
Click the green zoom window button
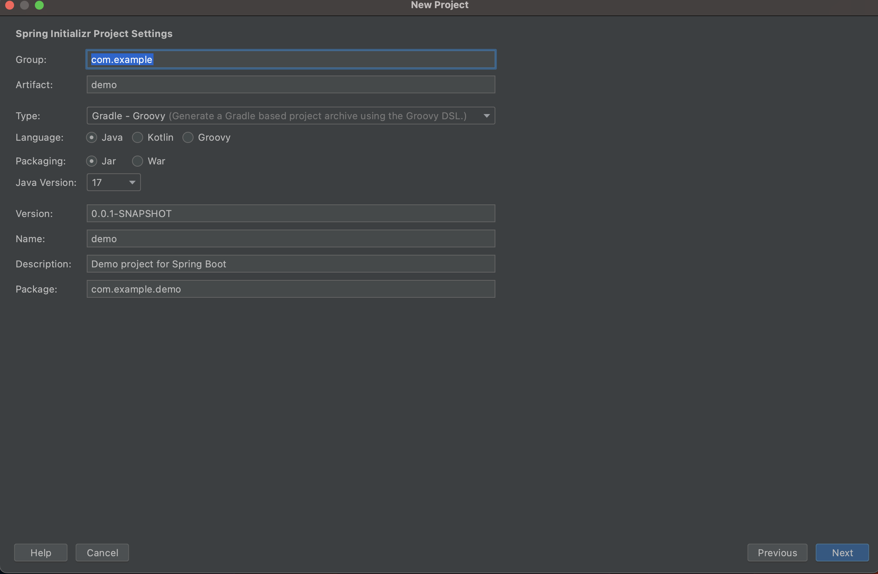[x=39, y=5]
